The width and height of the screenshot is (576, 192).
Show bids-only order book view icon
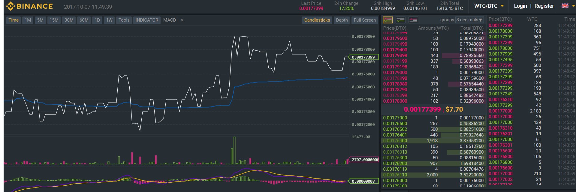(400, 20)
